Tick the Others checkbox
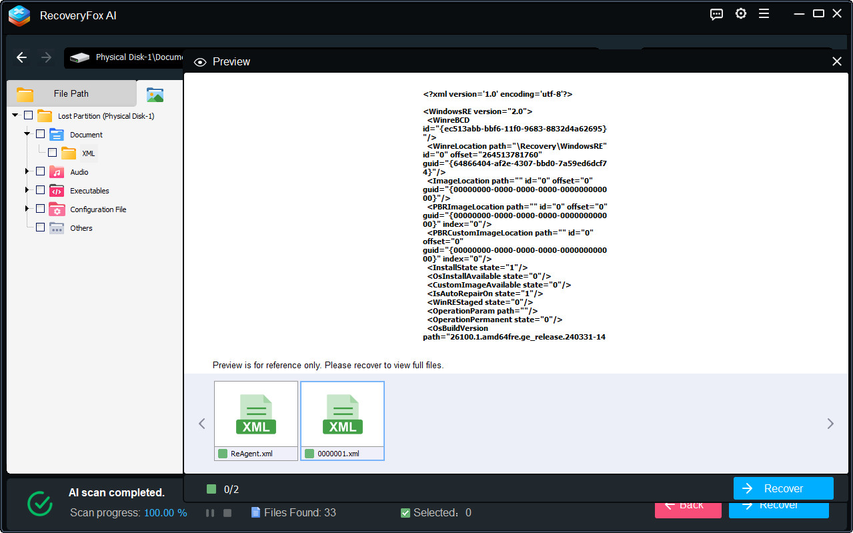Image resolution: width=853 pixels, height=533 pixels. click(40, 227)
